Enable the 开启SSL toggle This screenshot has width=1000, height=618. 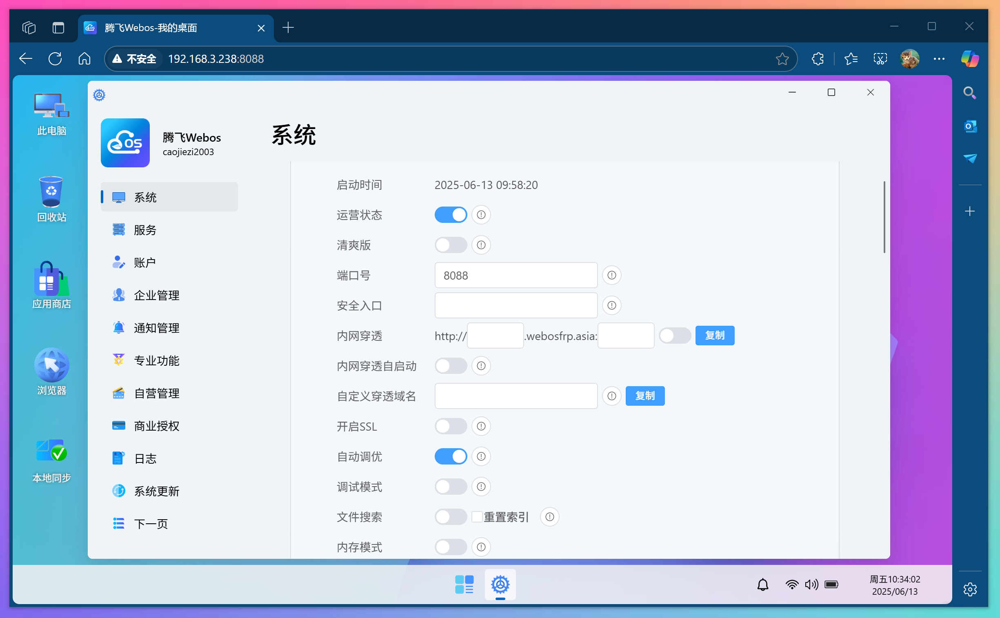(x=450, y=426)
